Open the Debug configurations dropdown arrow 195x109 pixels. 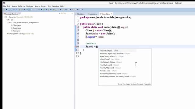pyautogui.click(x=41, y=10)
